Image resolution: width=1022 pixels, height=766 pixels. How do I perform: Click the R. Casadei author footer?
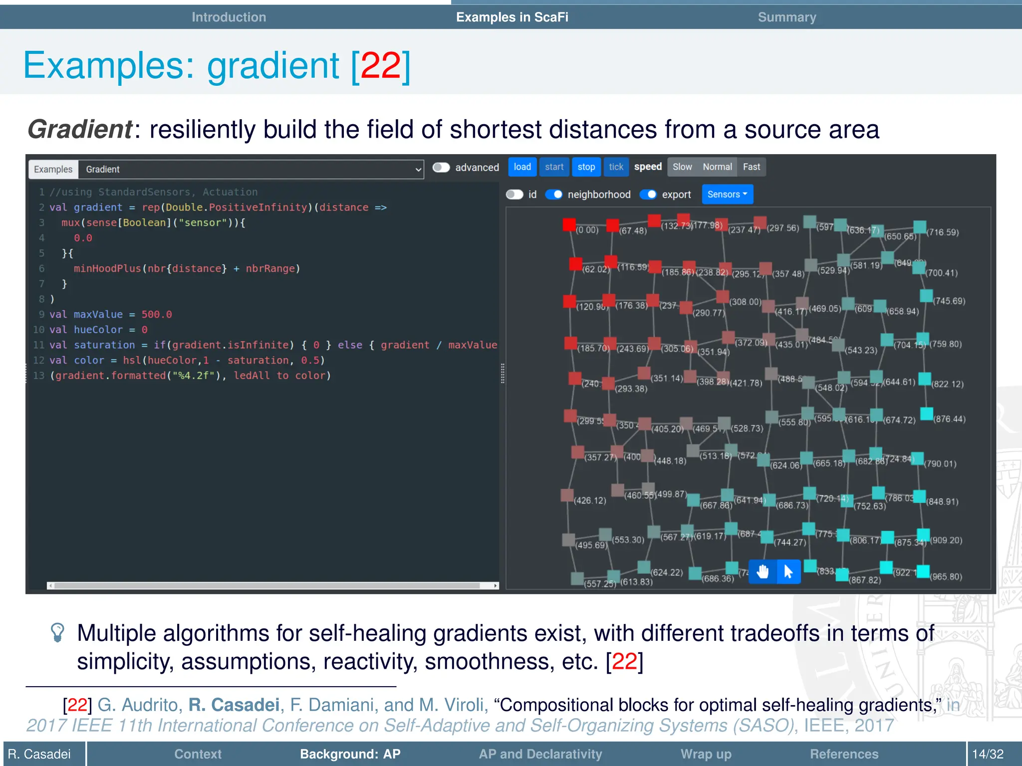(x=40, y=754)
